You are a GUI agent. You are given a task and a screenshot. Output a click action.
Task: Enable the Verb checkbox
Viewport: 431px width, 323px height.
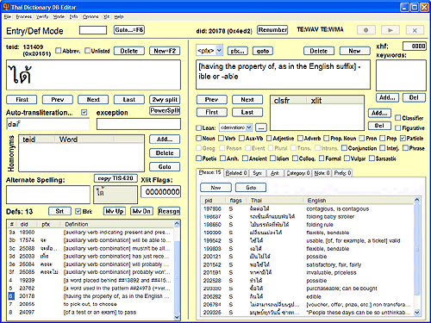click(221, 139)
